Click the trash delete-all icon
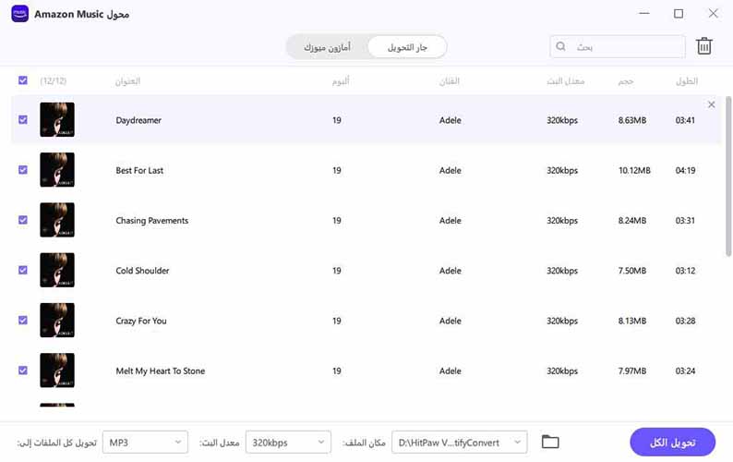The width and height of the screenshot is (733, 462). pyautogui.click(x=704, y=46)
